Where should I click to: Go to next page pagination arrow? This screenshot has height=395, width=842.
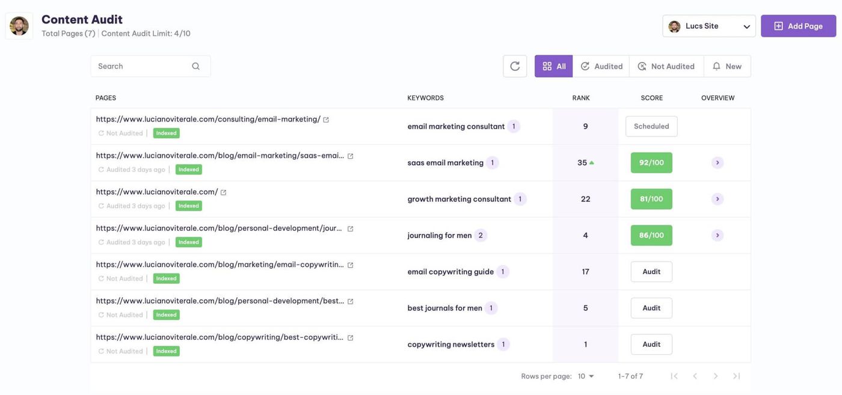716,376
